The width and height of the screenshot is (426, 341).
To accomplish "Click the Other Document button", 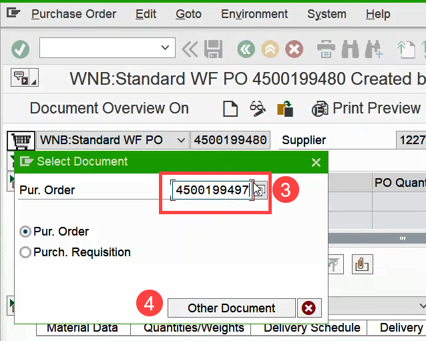I will click(x=231, y=308).
